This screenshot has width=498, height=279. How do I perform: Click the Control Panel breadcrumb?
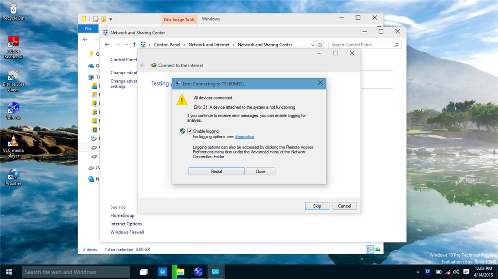167,45
